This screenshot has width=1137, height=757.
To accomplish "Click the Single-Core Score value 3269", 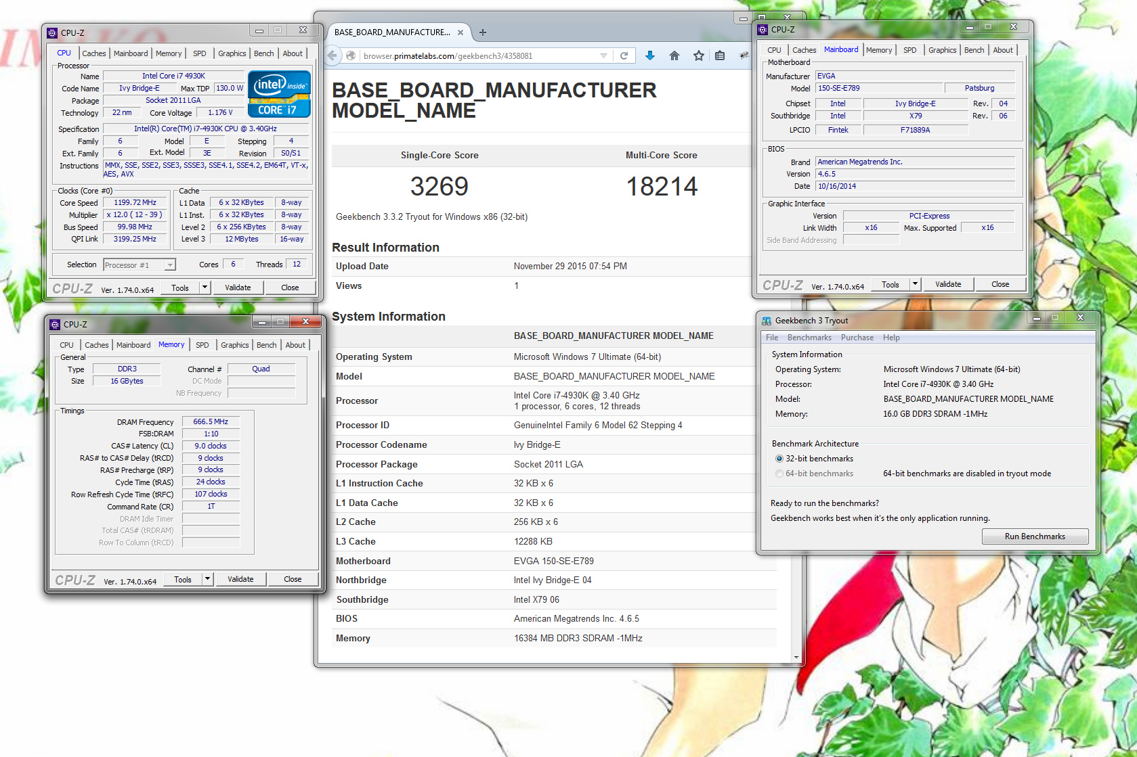I will pos(439,187).
